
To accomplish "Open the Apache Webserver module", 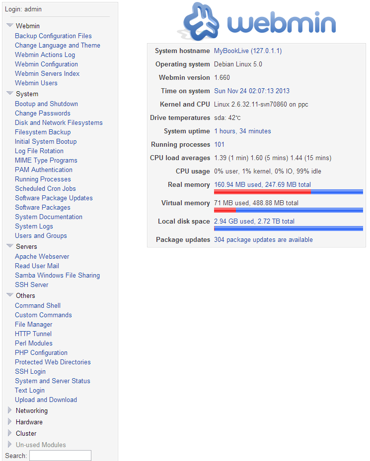I will pyautogui.click(x=42, y=256).
